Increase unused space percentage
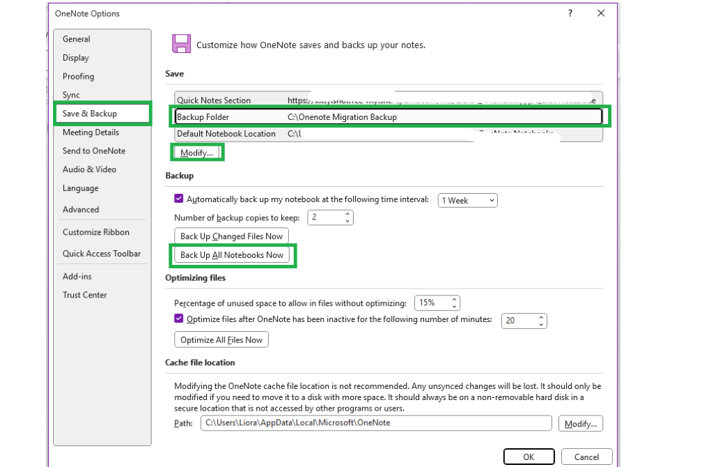 click(x=454, y=299)
